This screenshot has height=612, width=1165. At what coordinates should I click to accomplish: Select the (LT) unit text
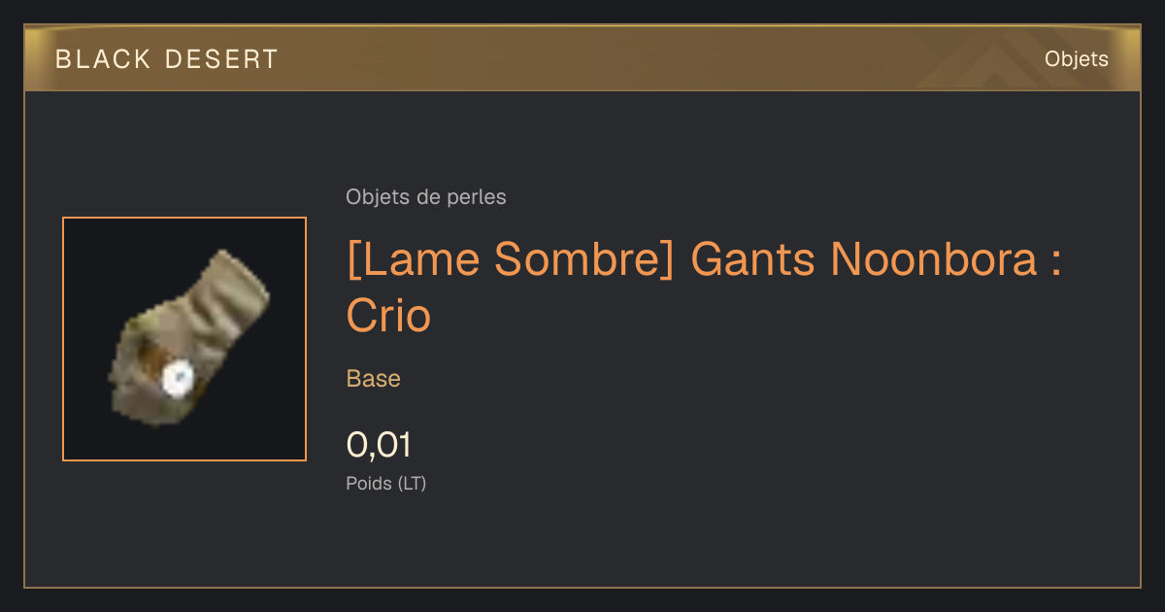(x=412, y=484)
